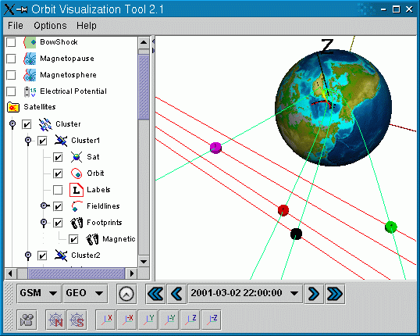Screen dimensions: 420x336
Task: Uncheck the Footprints checkbox
Action: (x=58, y=223)
